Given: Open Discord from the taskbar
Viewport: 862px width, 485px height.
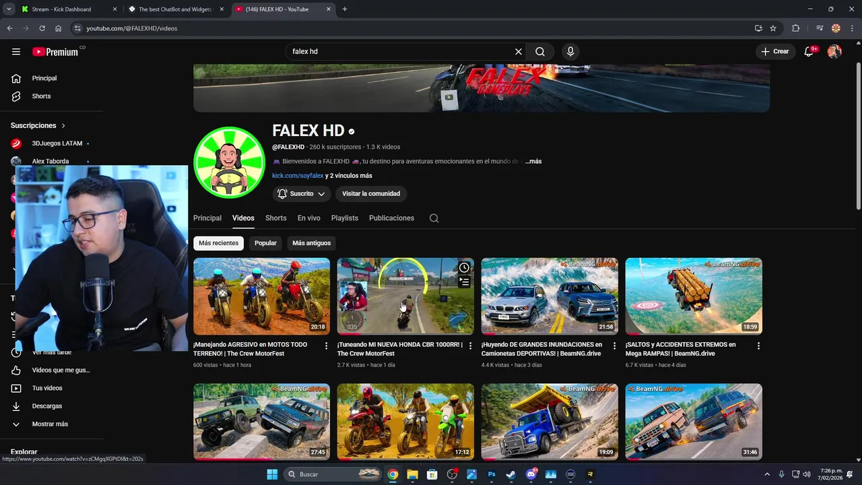Looking at the screenshot, I should pyautogui.click(x=531, y=474).
